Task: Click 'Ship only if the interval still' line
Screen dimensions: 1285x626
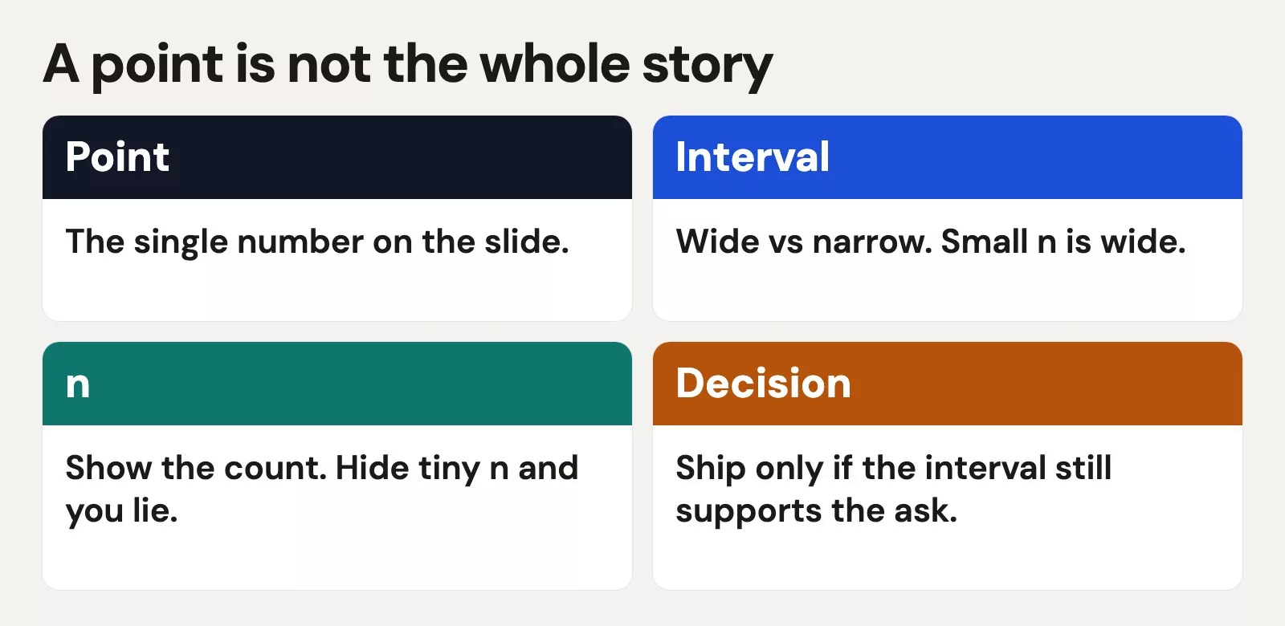Action: tap(894, 469)
